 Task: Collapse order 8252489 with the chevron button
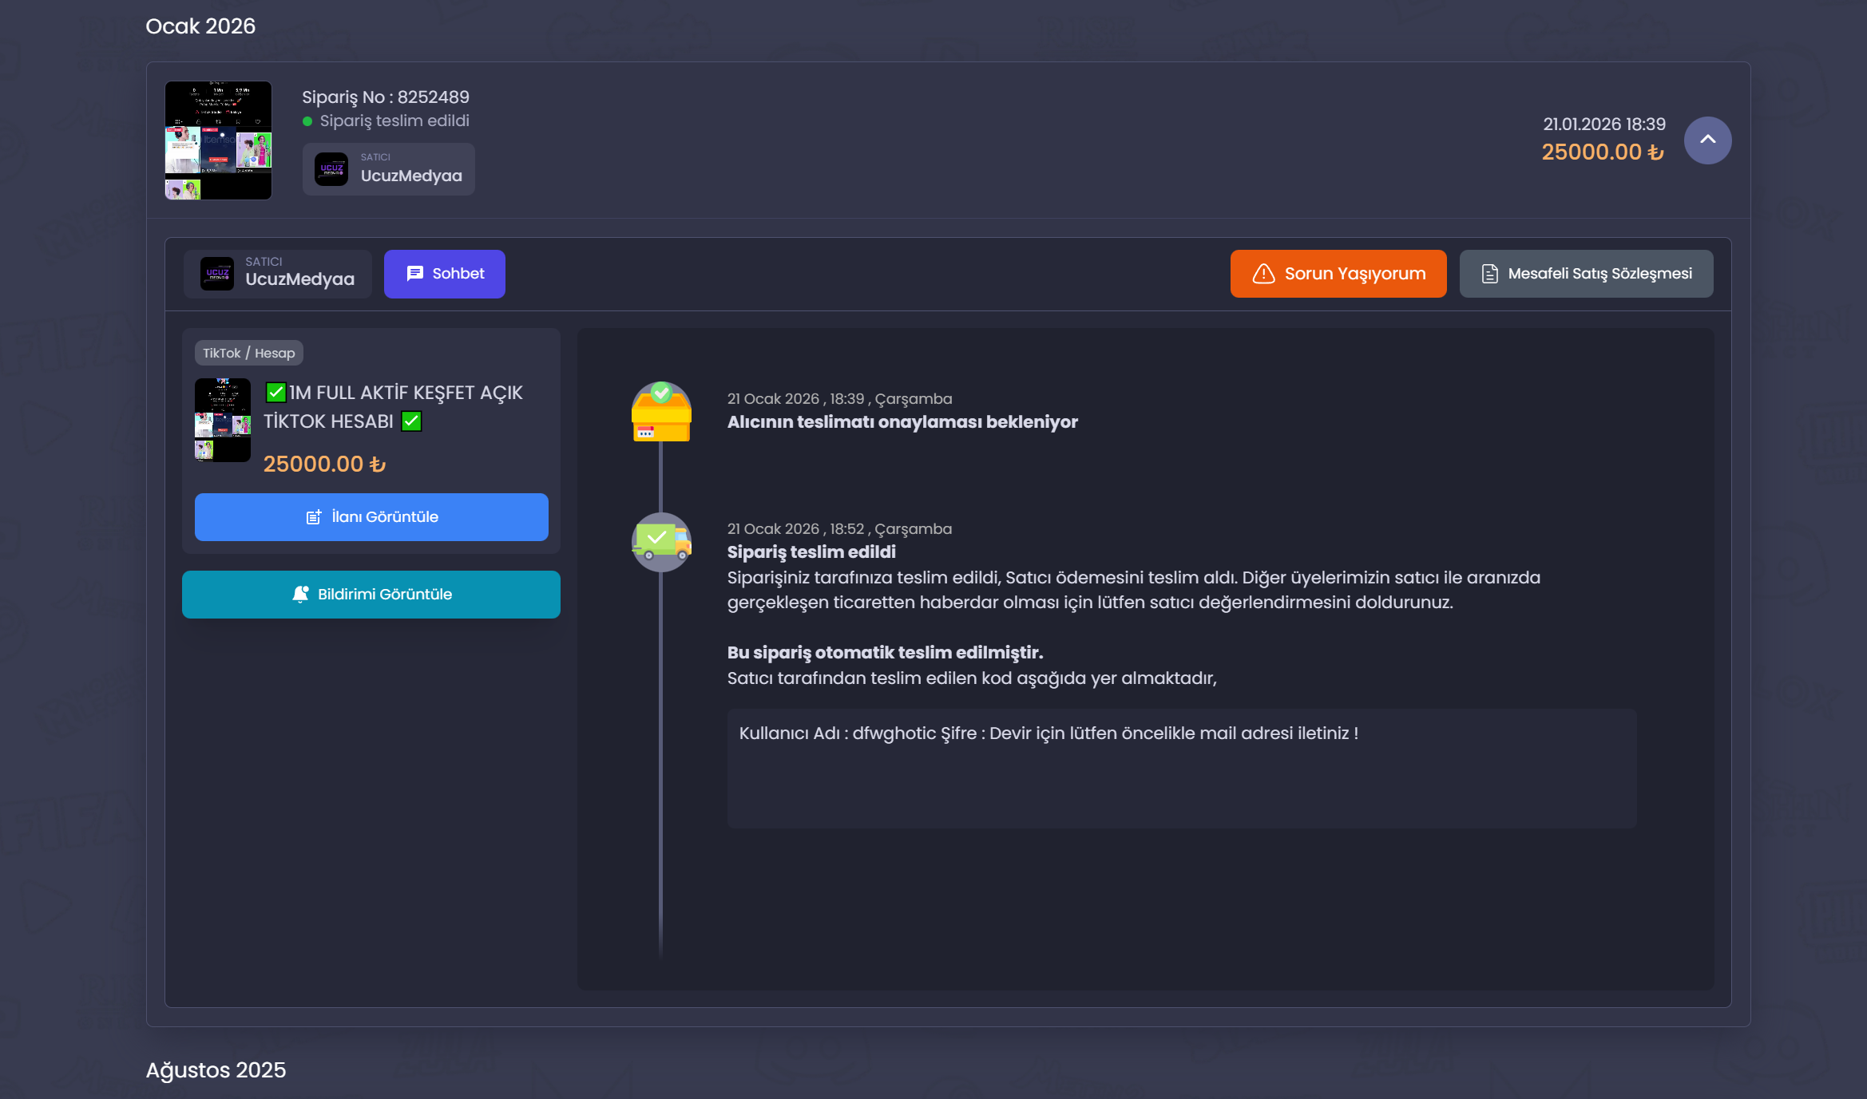pyautogui.click(x=1707, y=140)
